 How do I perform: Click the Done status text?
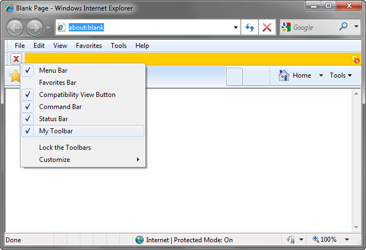[x=13, y=240]
